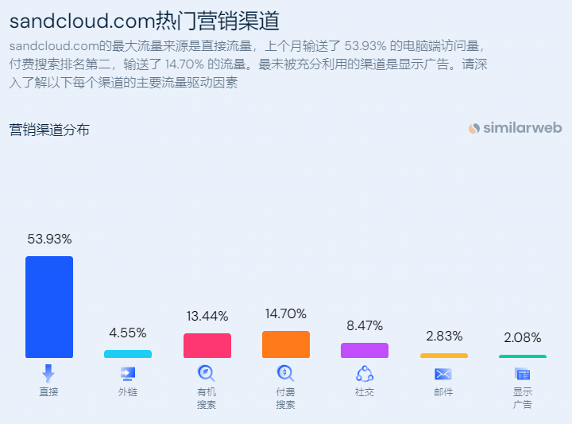Click the yellow 2.83% mail bar
The image size is (572, 424).
(444, 356)
